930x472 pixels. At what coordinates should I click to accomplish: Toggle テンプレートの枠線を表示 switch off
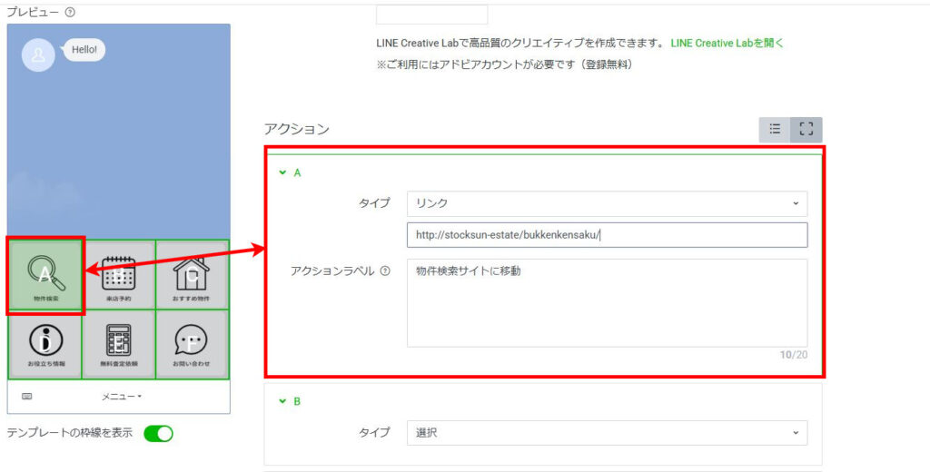[158, 433]
